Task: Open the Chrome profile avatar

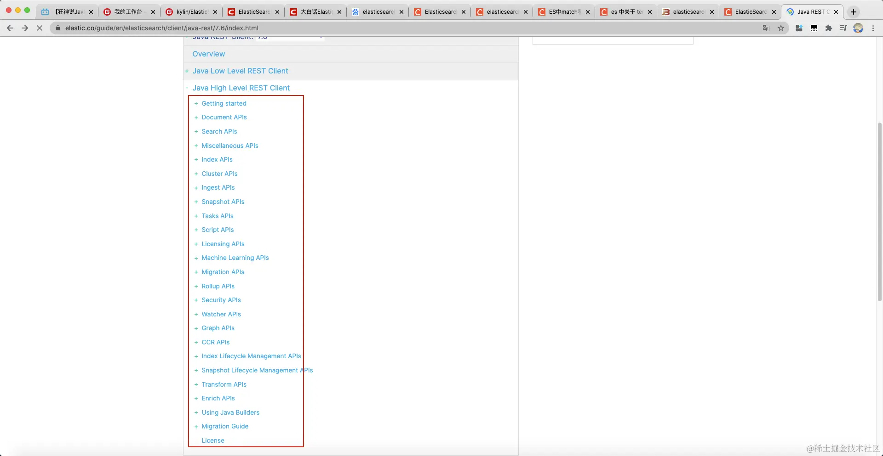Action: [858, 28]
